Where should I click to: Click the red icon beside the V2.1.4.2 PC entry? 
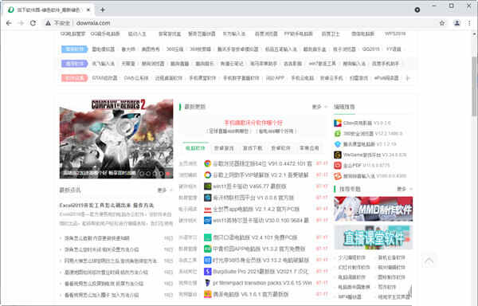click(x=208, y=209)
